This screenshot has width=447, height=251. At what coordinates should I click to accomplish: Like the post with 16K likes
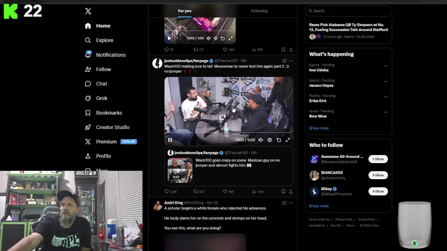(x=228, y=191)
